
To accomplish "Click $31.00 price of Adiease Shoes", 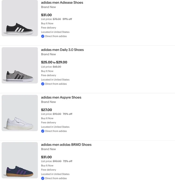I will pos(46,15).
